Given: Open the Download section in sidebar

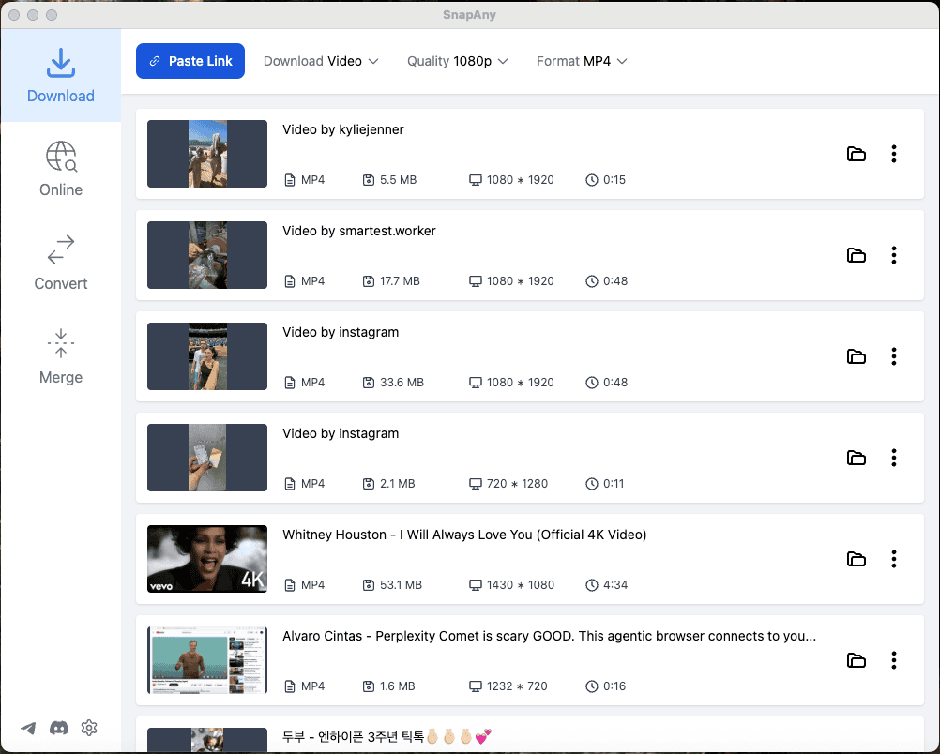Looking at the screenshot, I should (61, 76).
